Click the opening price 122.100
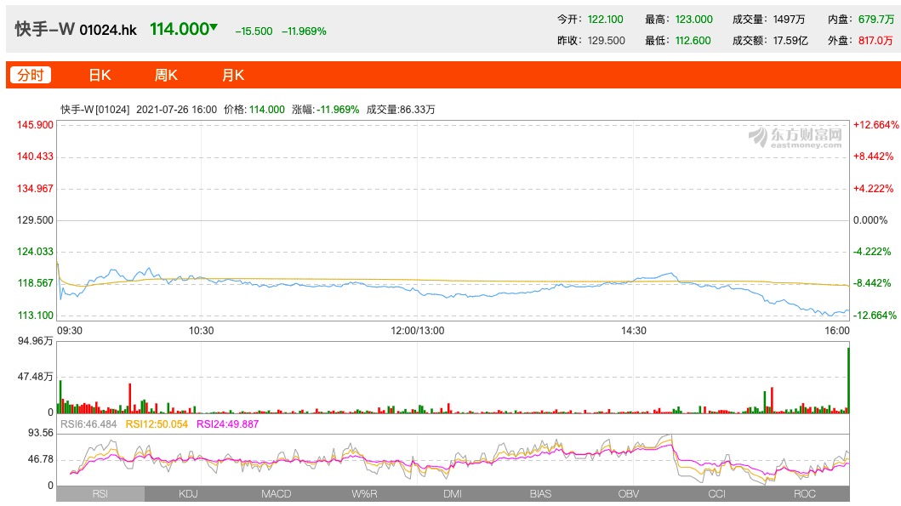This screenshot has width=901, height=506. [605, 20]
